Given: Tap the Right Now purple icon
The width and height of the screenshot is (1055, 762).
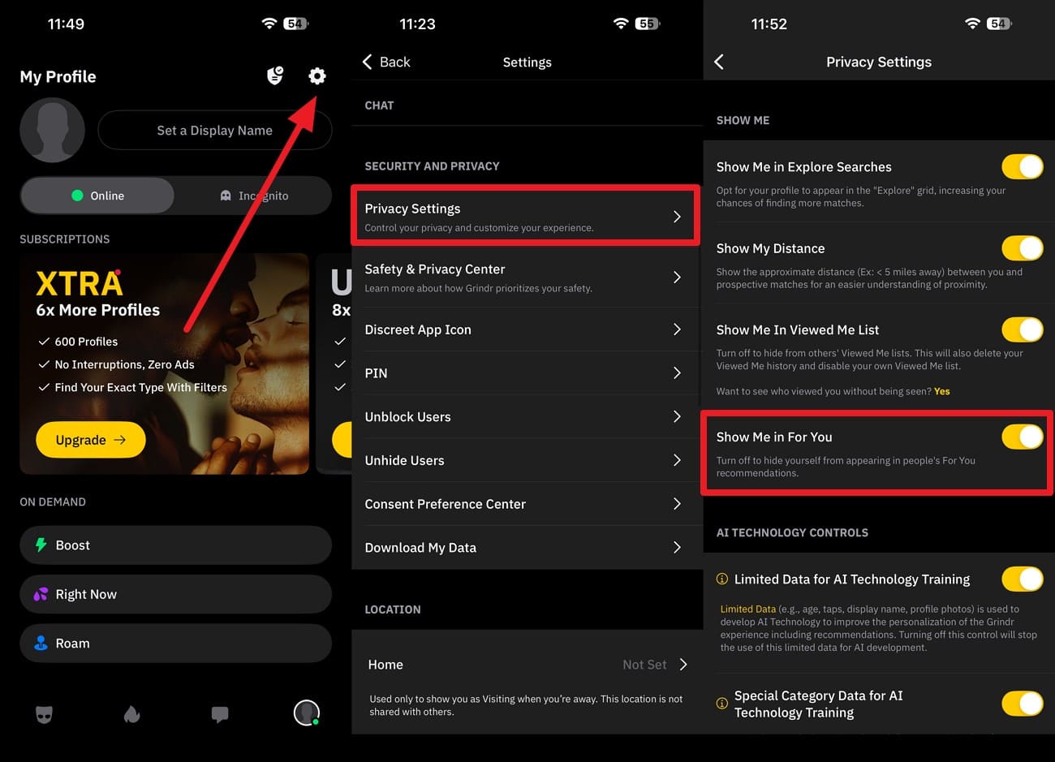Looking at the screenshot, I should tap(41, 594).
